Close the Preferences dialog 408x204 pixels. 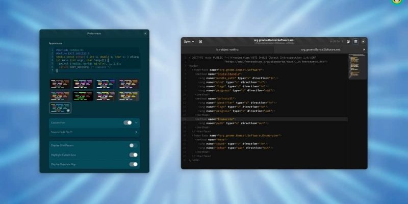(145, 33)
